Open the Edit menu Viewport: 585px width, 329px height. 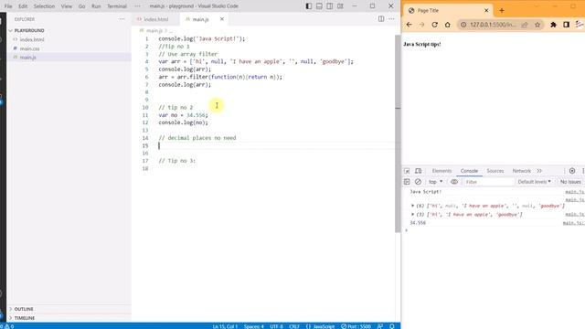(23, 6)
